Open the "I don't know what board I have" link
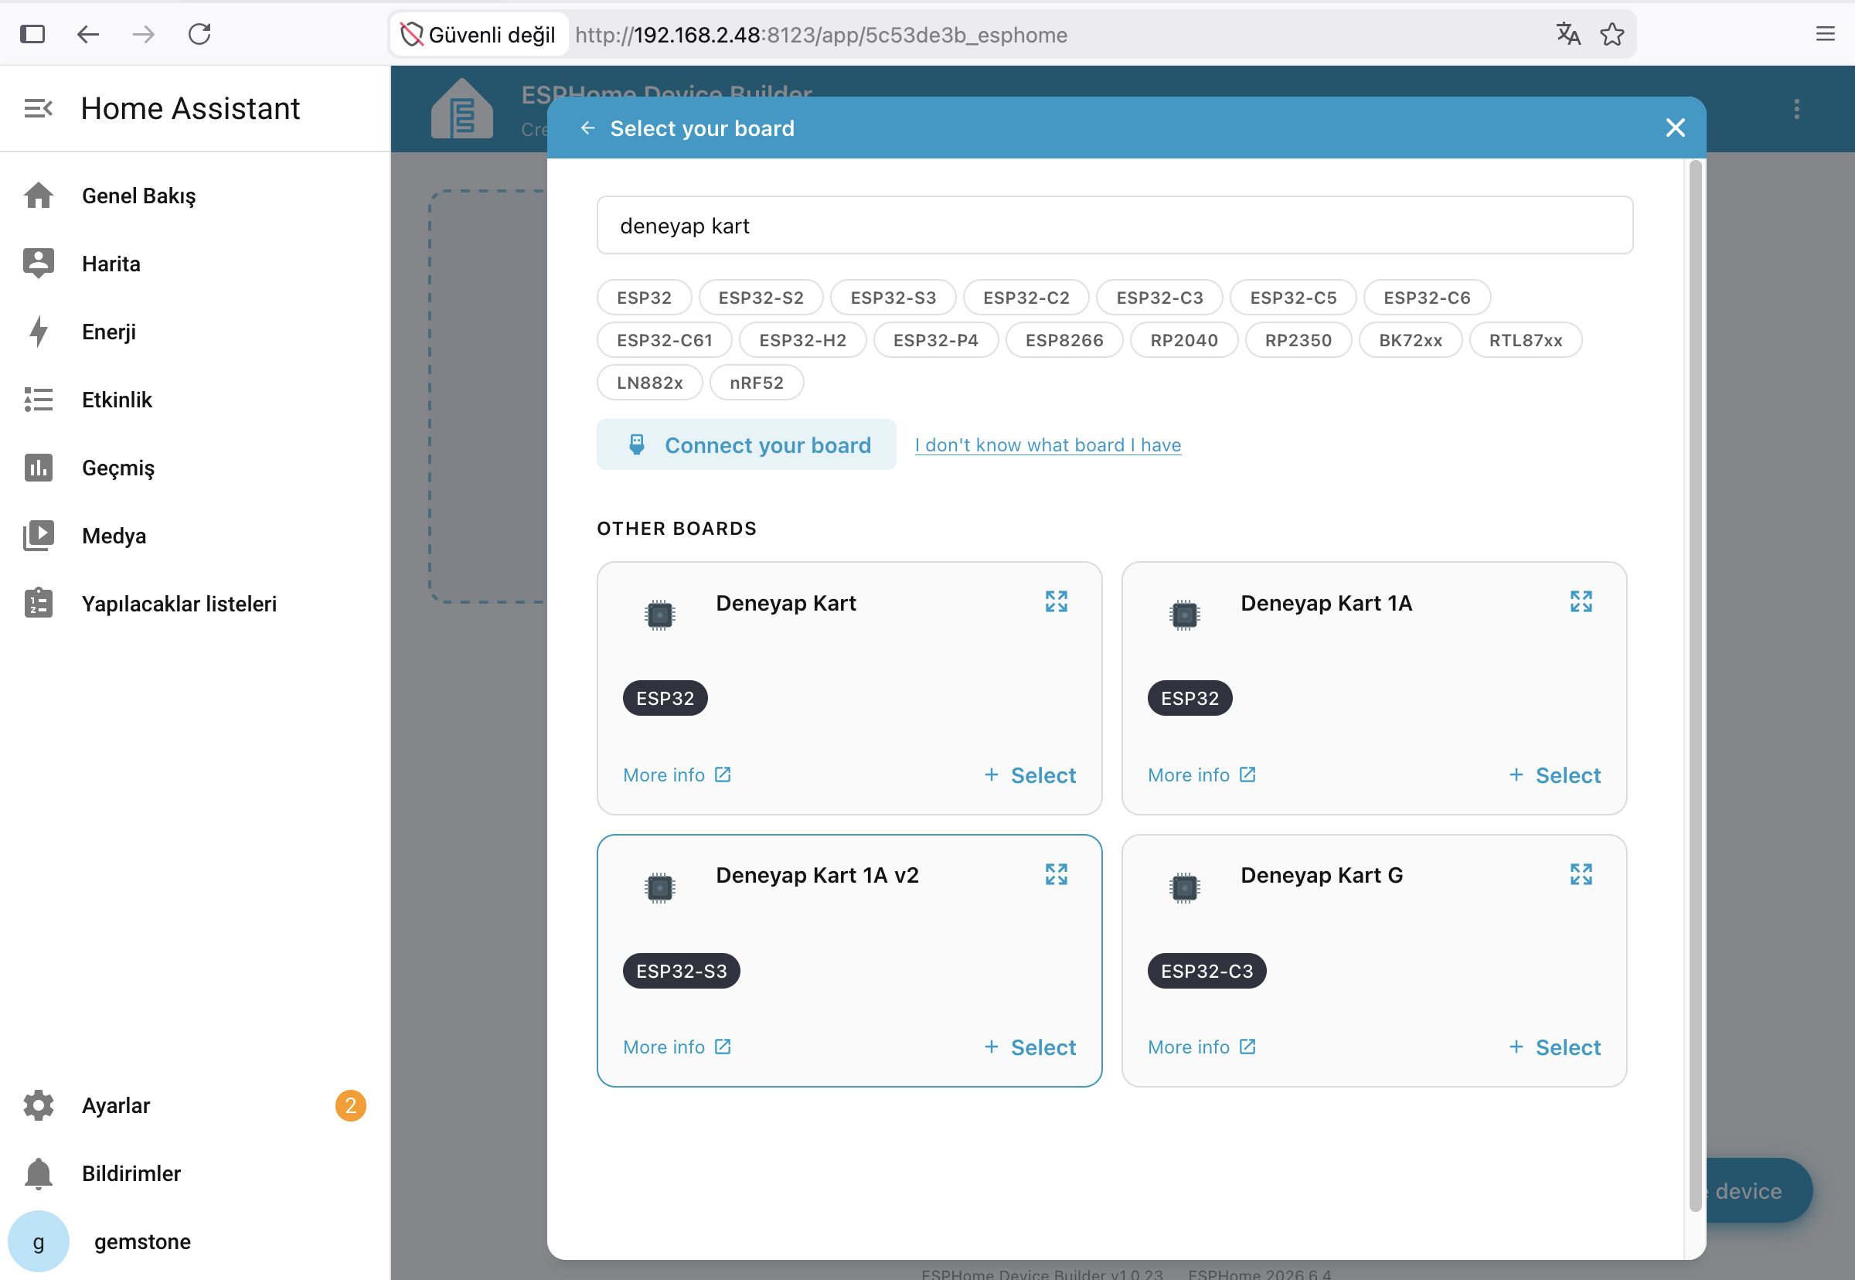Screen dimensions: 1855x1280 (1047, 445)
